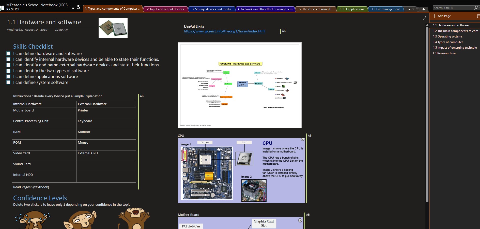Open the '6. ICT applications' section
The height and width of the screenshot is (229, 480).
[352, 9]
